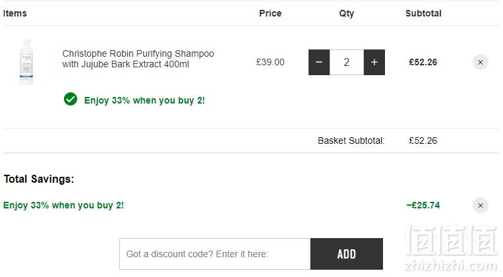Click the green checkmark offer icon
Image resolution: width=503 pixels, height=277 pixels.
71,99
